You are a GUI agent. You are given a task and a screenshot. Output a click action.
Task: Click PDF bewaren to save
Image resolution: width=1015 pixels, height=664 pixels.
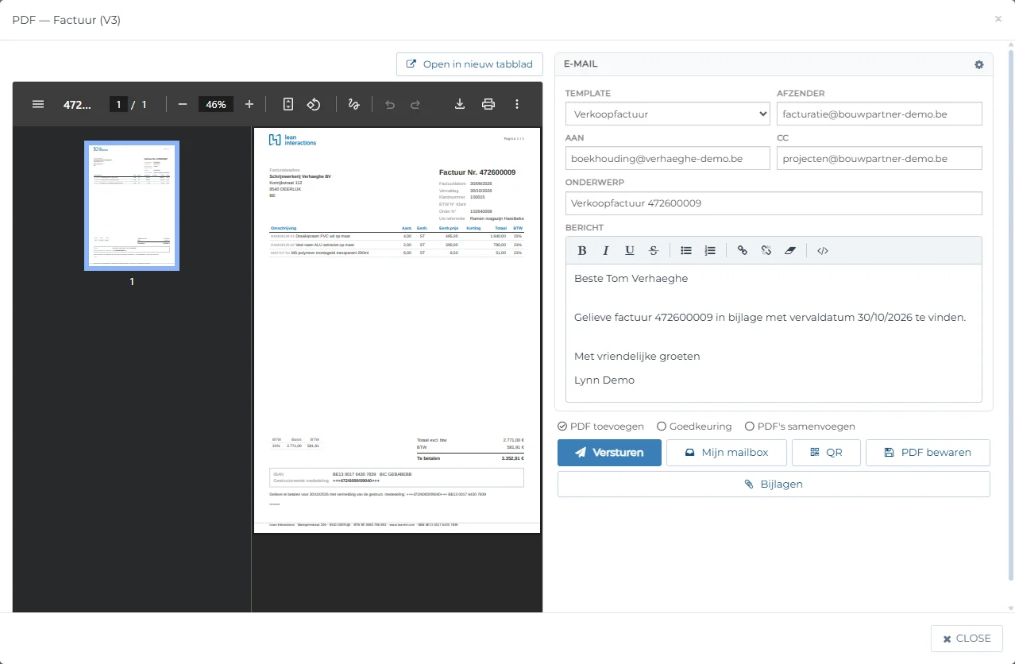pos(928,453)
